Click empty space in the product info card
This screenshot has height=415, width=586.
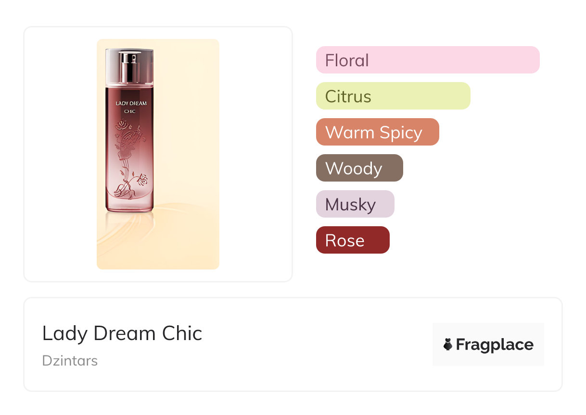coord(313,346)
